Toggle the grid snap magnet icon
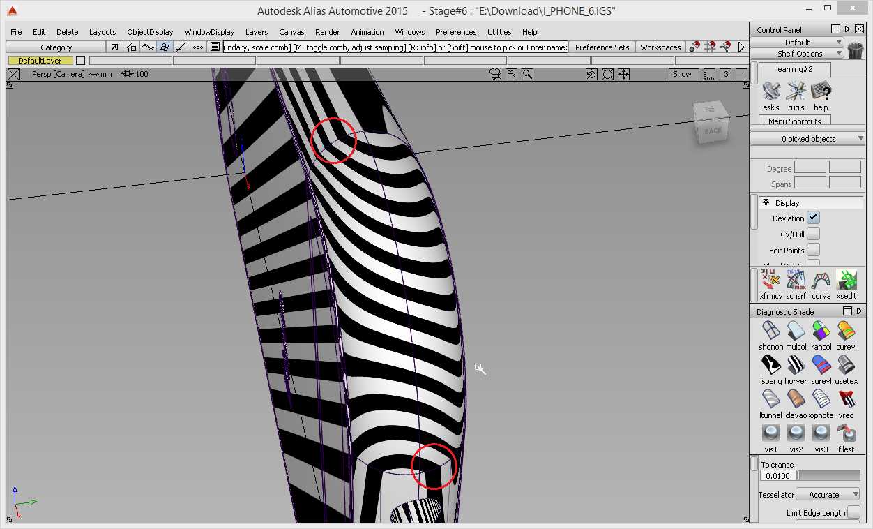 tap(710, 47)
